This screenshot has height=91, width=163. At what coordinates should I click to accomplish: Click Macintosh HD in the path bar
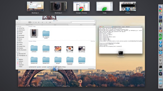pos(33,67)
